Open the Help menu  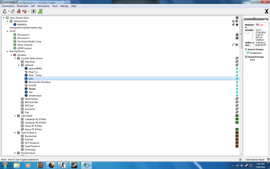[x=73, y=6]
